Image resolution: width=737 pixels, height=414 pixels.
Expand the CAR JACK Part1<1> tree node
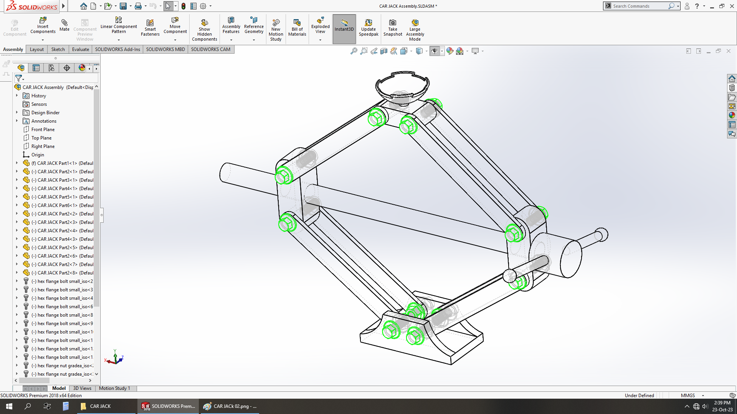(x=17, y=163)
